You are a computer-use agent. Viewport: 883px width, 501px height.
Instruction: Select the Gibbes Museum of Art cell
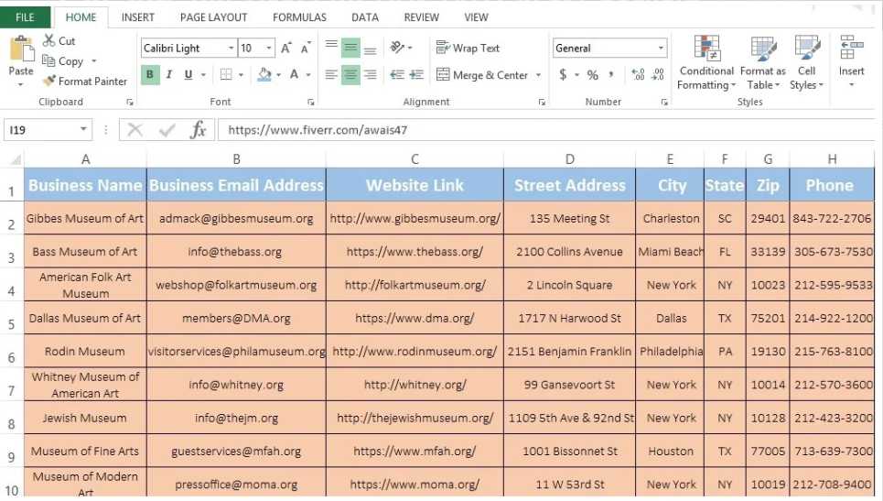pyautogui.click(x=85, y=219)
